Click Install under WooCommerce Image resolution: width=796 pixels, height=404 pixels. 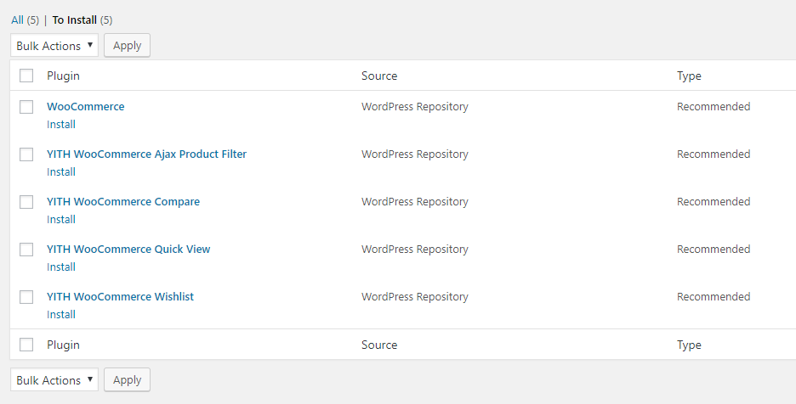pos(61,124)
